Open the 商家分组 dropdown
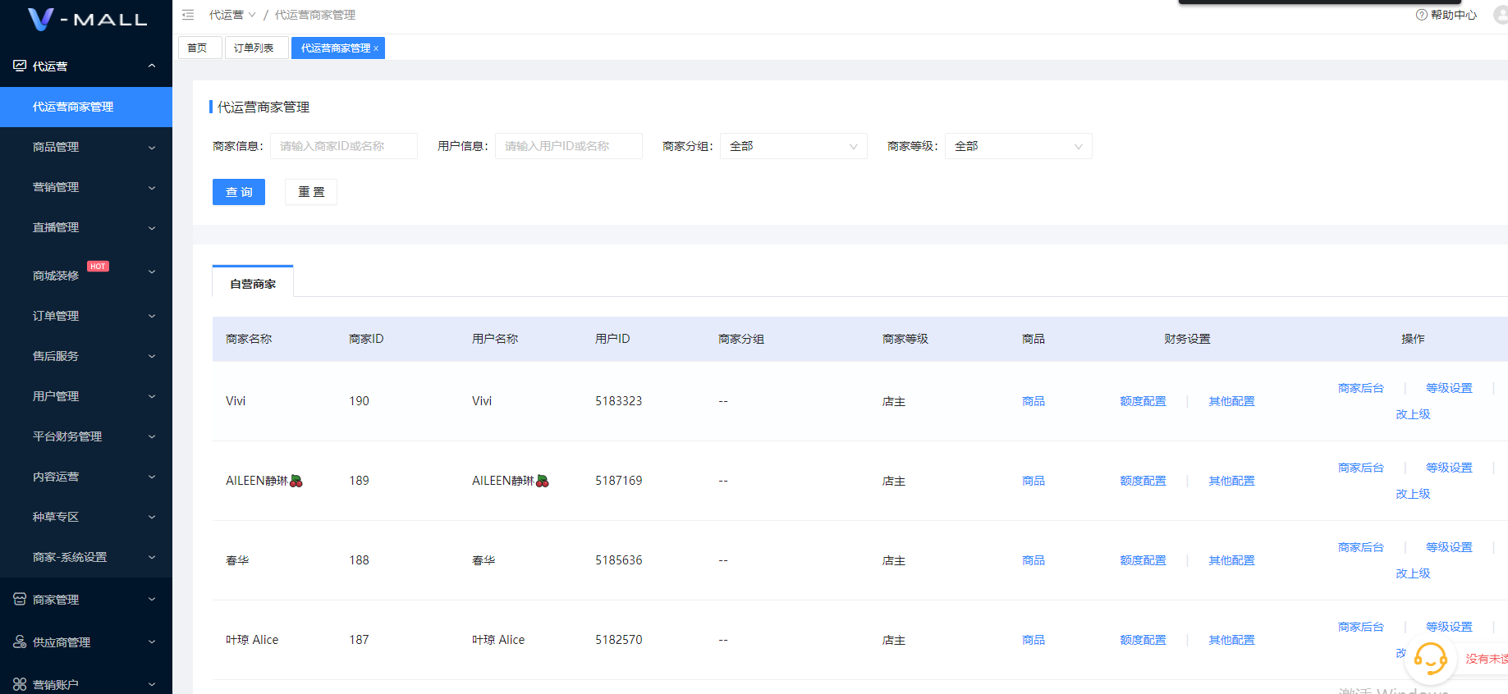This screenshot has width=1508, height=694. tap(793, 146)
